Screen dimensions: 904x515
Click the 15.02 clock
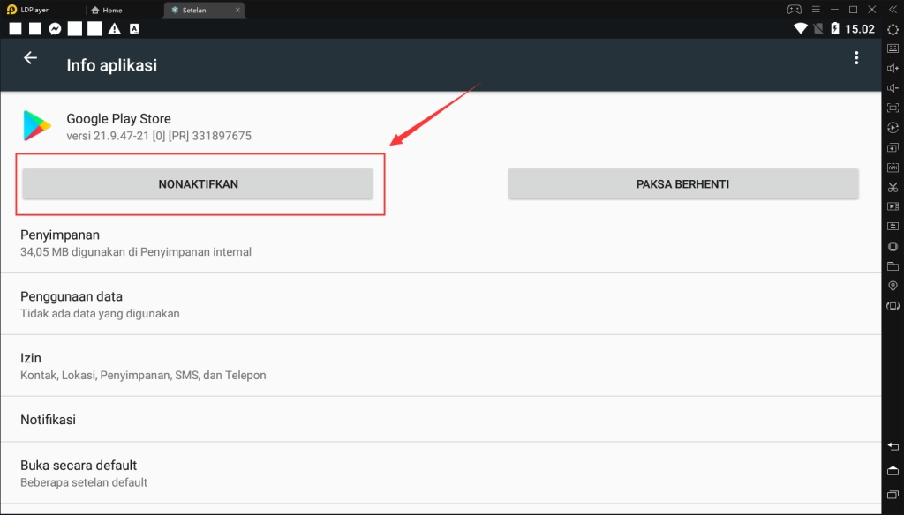(x=860, y=29)
